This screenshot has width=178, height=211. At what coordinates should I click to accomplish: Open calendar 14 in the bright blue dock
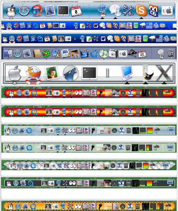42,25
